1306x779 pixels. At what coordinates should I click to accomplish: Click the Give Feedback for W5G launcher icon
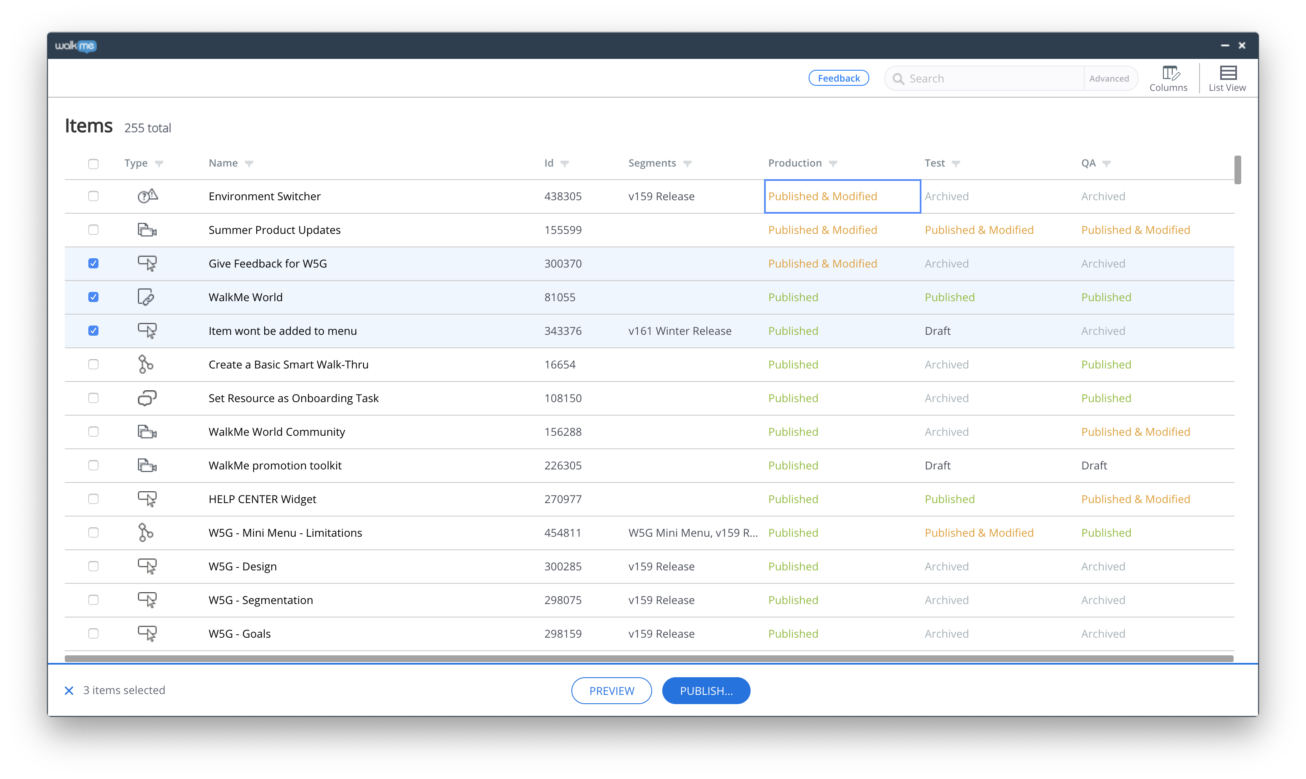147,263
